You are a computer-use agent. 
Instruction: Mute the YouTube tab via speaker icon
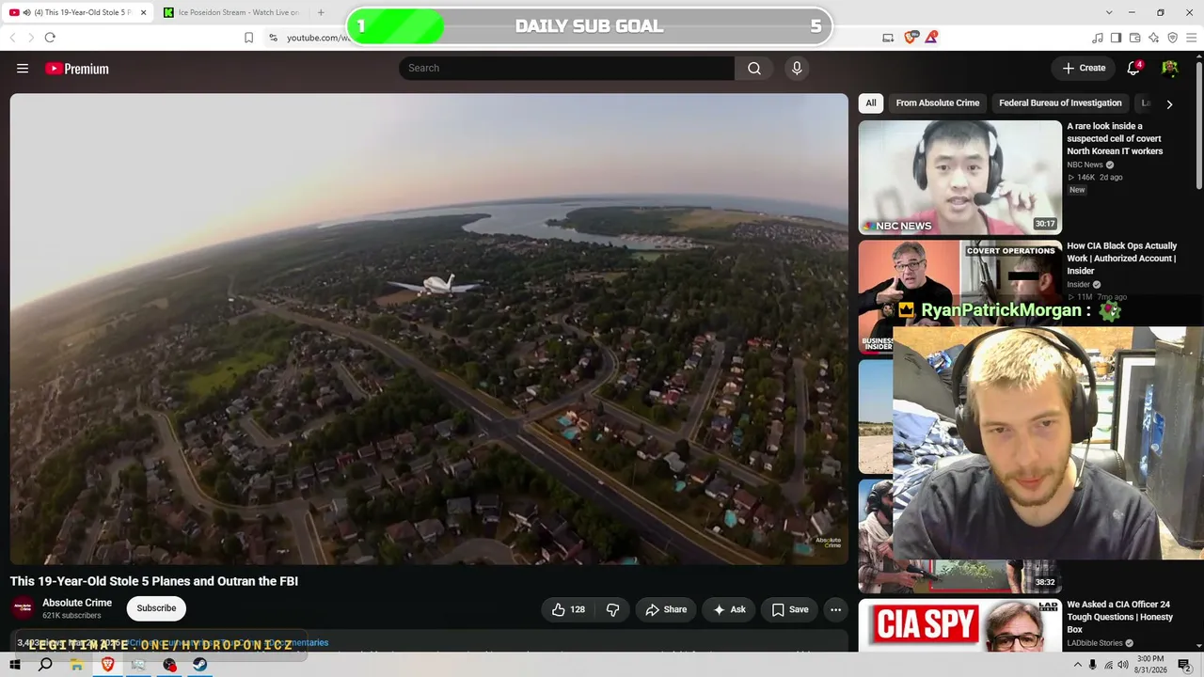[25, 12]
